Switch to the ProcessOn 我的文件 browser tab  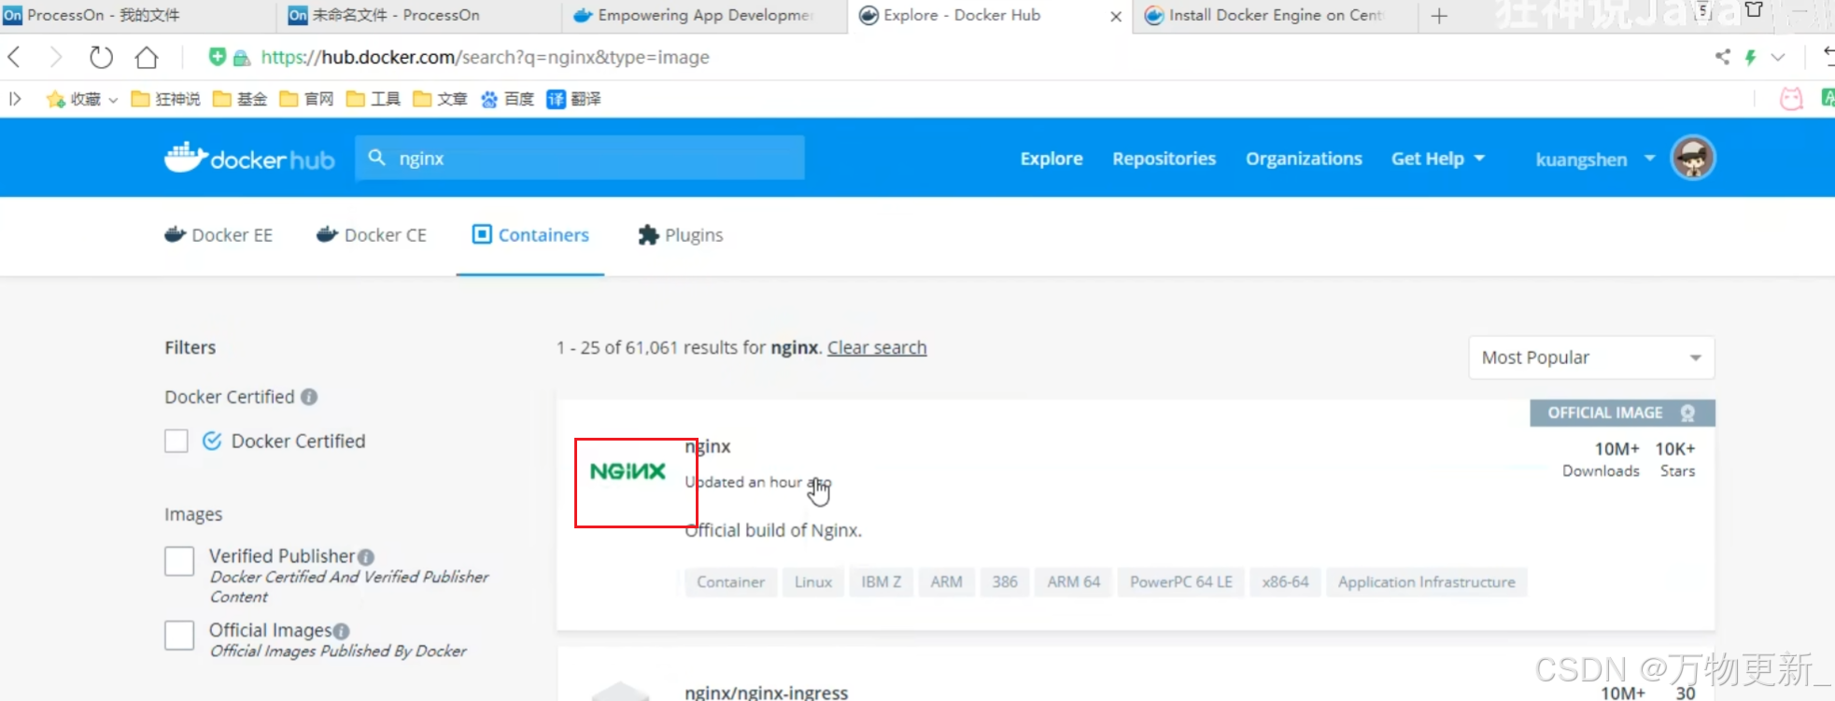tap(138, 16)
